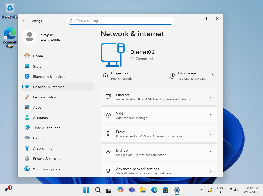Expand the Proxy row chevron

(211, 134)
